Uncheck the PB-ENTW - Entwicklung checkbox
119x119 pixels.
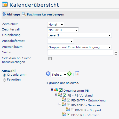[x=68, y=100]
